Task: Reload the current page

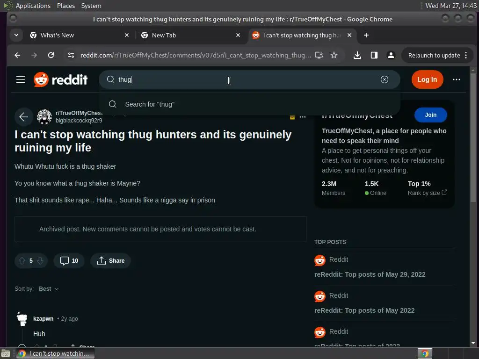Action: click(x=51, y=55)
